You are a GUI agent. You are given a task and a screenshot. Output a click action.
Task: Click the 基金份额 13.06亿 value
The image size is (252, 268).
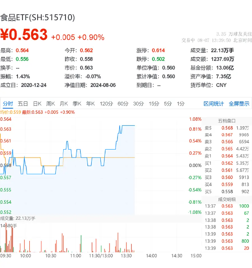(x=225, y=68)
